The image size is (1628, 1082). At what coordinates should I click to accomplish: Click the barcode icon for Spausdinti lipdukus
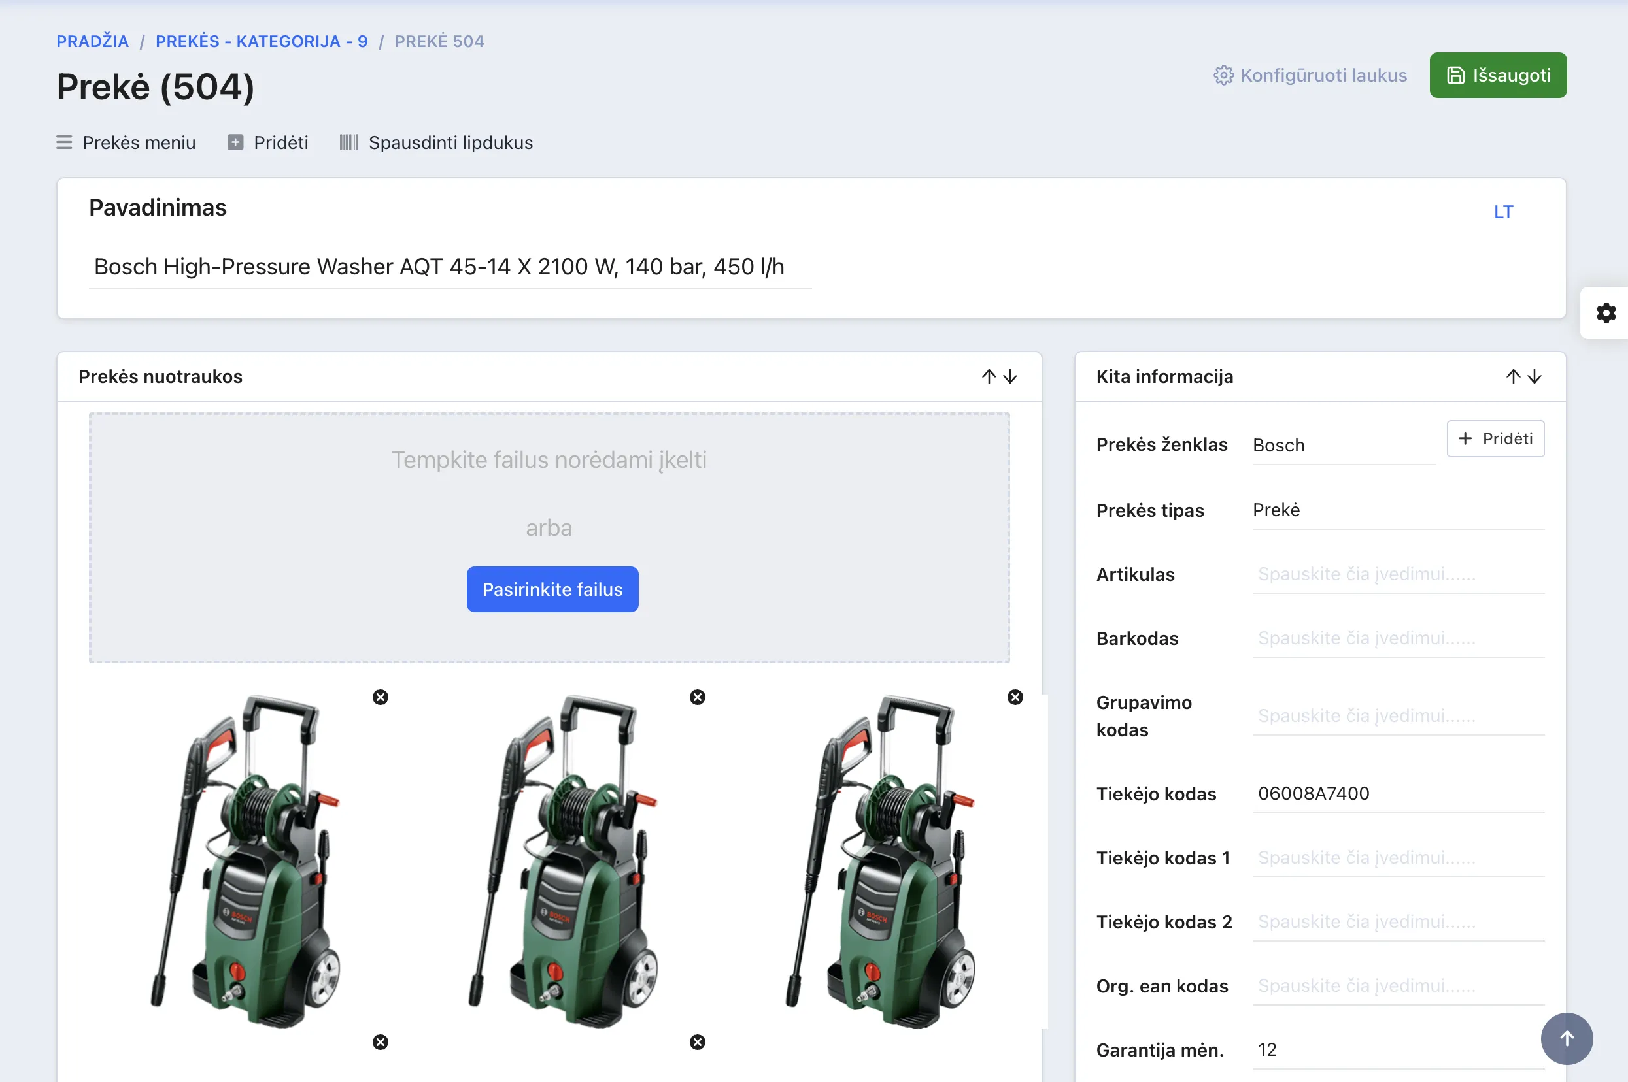click(348, 143)
